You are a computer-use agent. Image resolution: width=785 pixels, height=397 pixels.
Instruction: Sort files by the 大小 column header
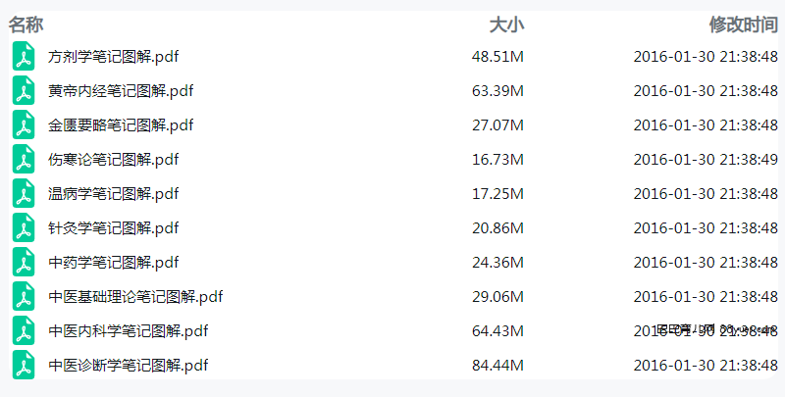point(506,24)
